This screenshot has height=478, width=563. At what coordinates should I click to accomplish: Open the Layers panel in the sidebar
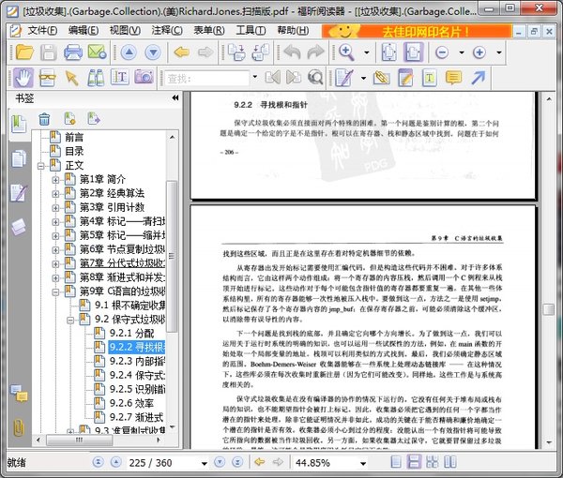pyautogui.click(x=19, y=227)
